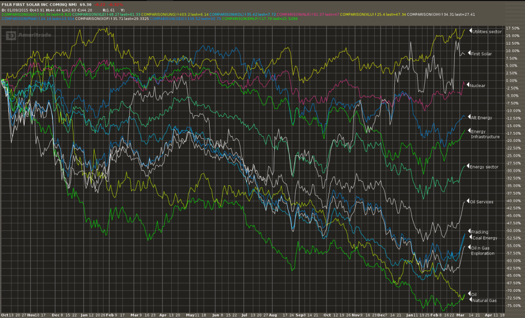Click the arrow marker beside 'Utilities sector'
Viewport: 525px width, 318px height.
[471, 31]
